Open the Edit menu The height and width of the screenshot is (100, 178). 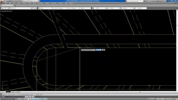point(10,3)
